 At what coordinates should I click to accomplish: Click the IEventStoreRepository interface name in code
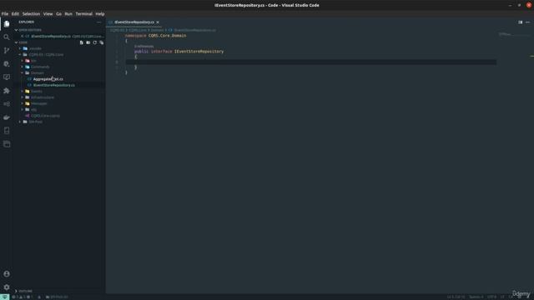pyautogui.click(x=199, y=52)
